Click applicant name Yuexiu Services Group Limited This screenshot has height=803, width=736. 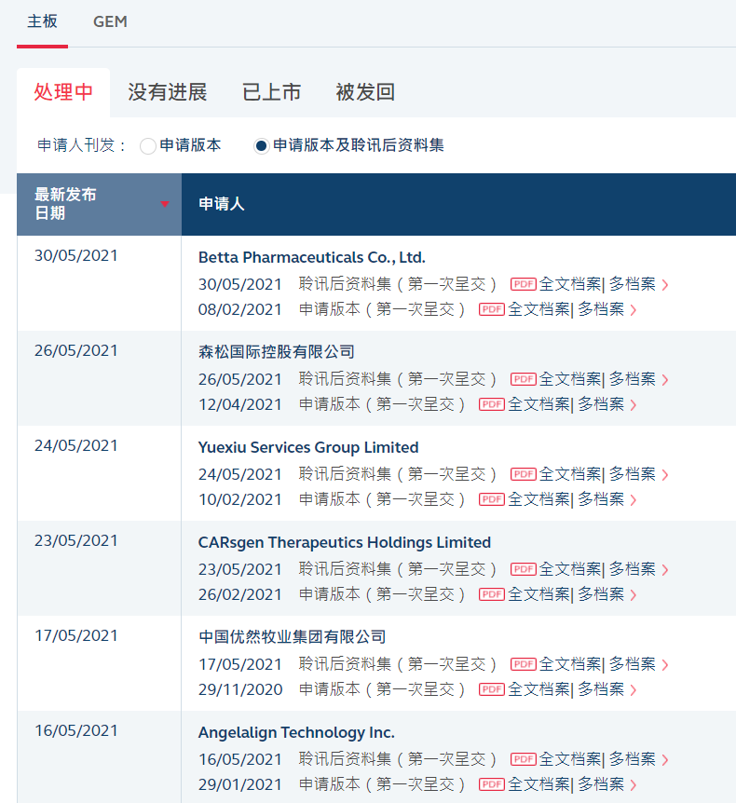click(308, 447)
